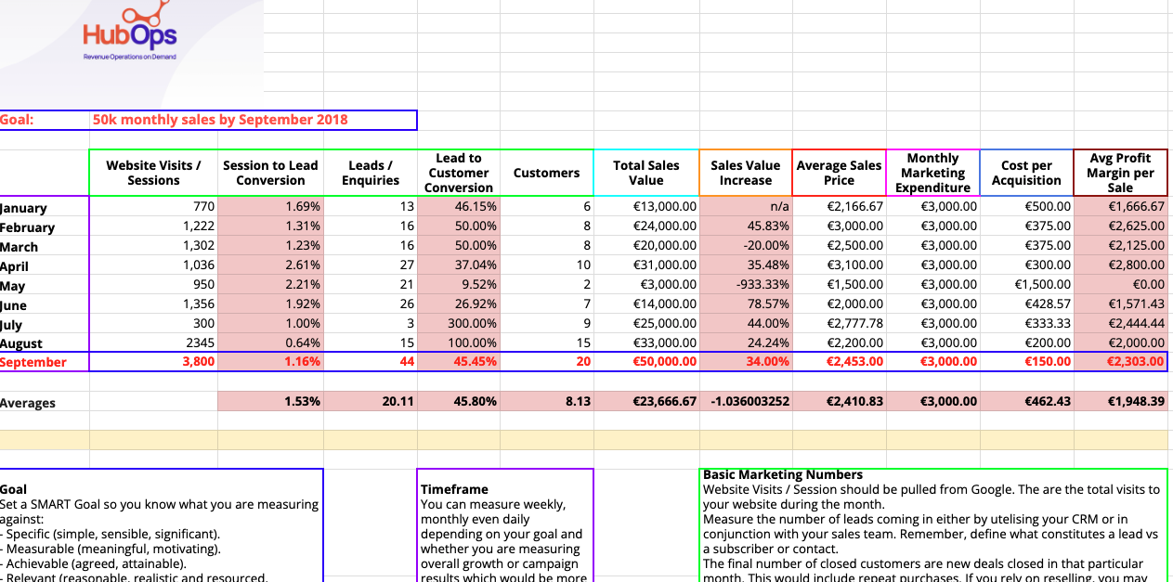Select the 'Monthly Marketing Expenditure' header
This screenshot has height=582, width=1173.
click(x=932, y=171)
